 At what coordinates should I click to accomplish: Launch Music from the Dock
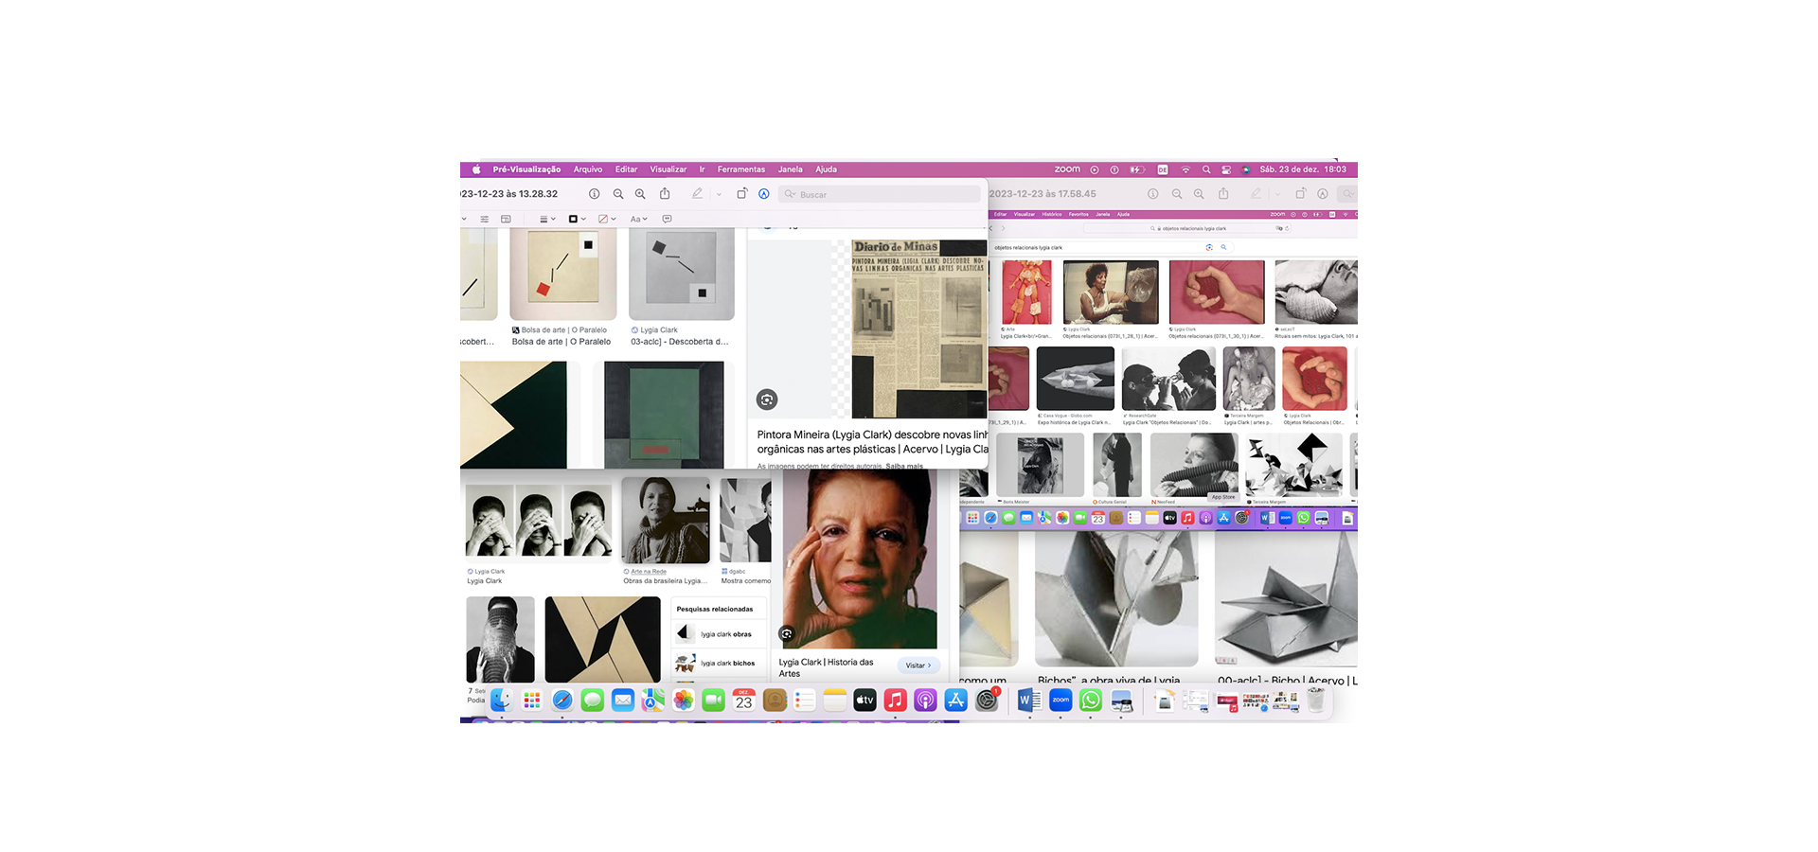[x=896, y=701]
